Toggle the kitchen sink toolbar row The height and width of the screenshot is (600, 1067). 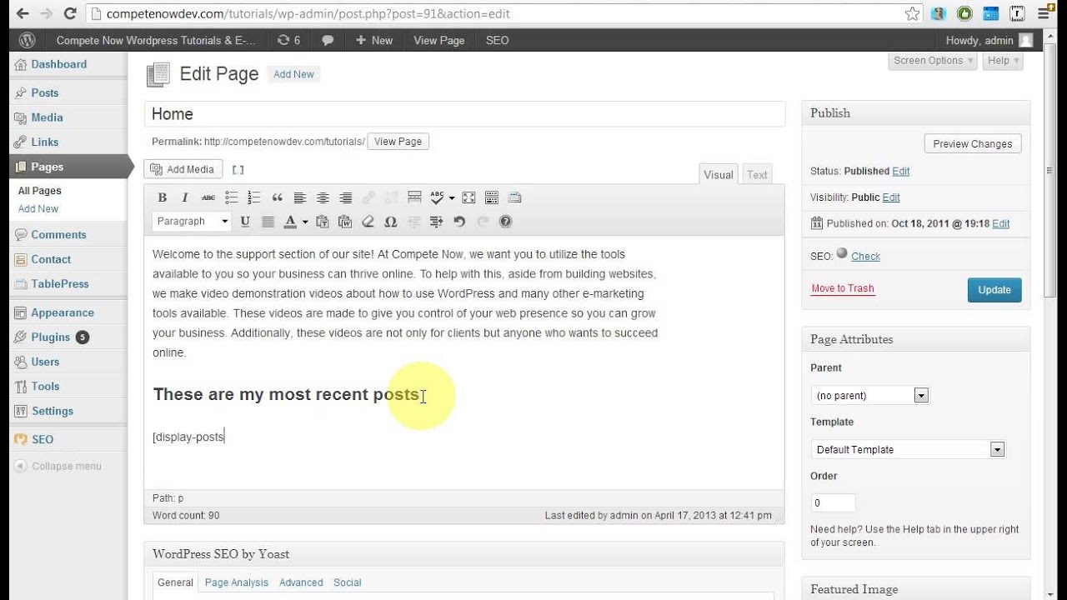pos(492,197)
